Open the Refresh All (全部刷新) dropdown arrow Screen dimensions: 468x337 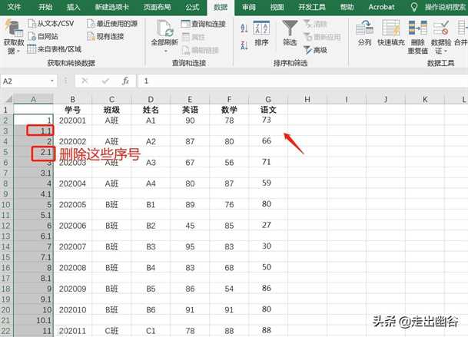point(163,51)
